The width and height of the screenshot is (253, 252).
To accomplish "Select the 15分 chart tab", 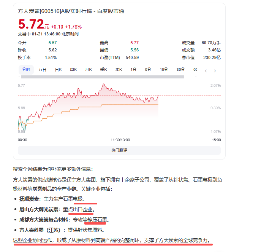I will coord(164,70).
